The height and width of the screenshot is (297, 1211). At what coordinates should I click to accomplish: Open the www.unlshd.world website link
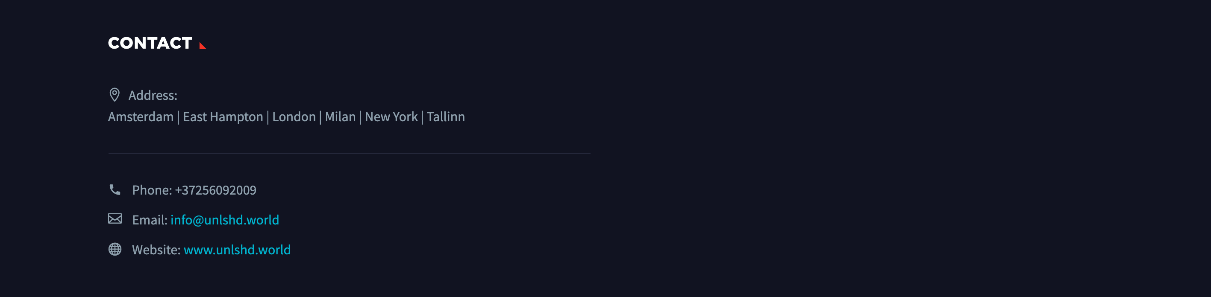237,250
